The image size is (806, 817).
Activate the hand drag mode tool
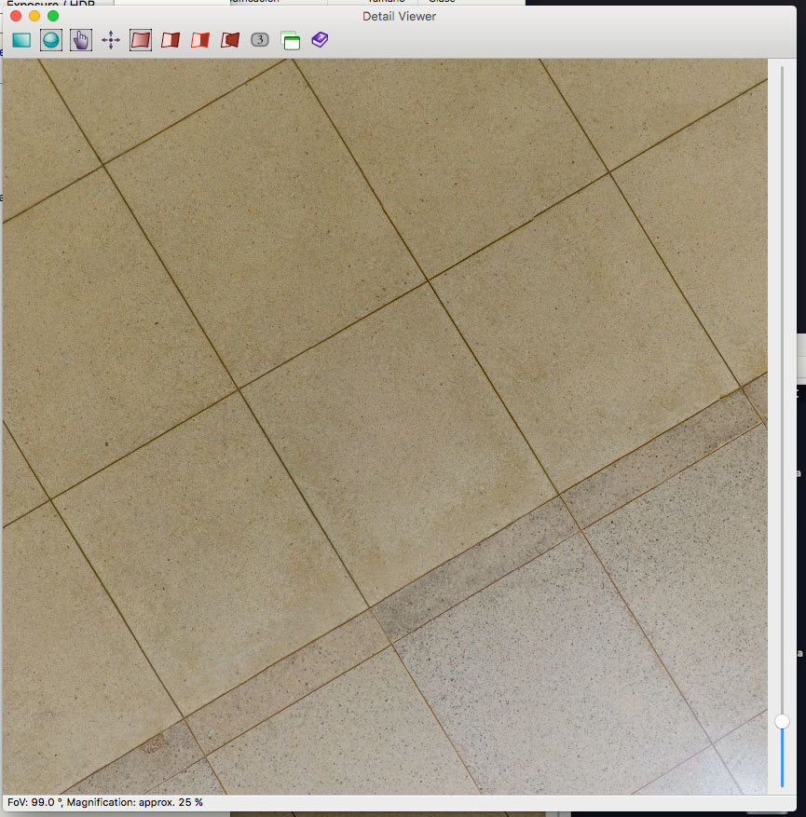click(81, 40)
